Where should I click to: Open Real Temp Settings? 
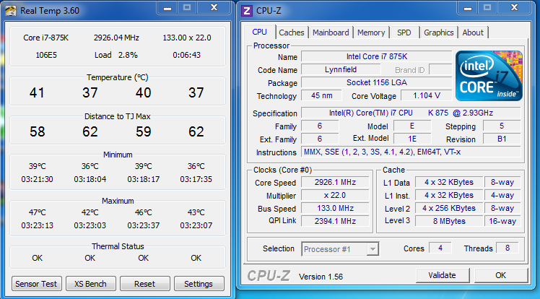point(199,284)
